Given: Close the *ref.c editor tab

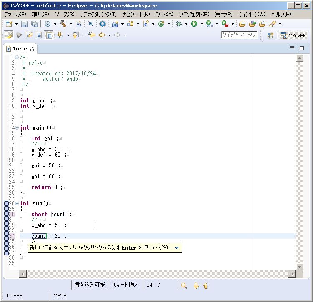Looking at the screenshot, I should [32, 49].
